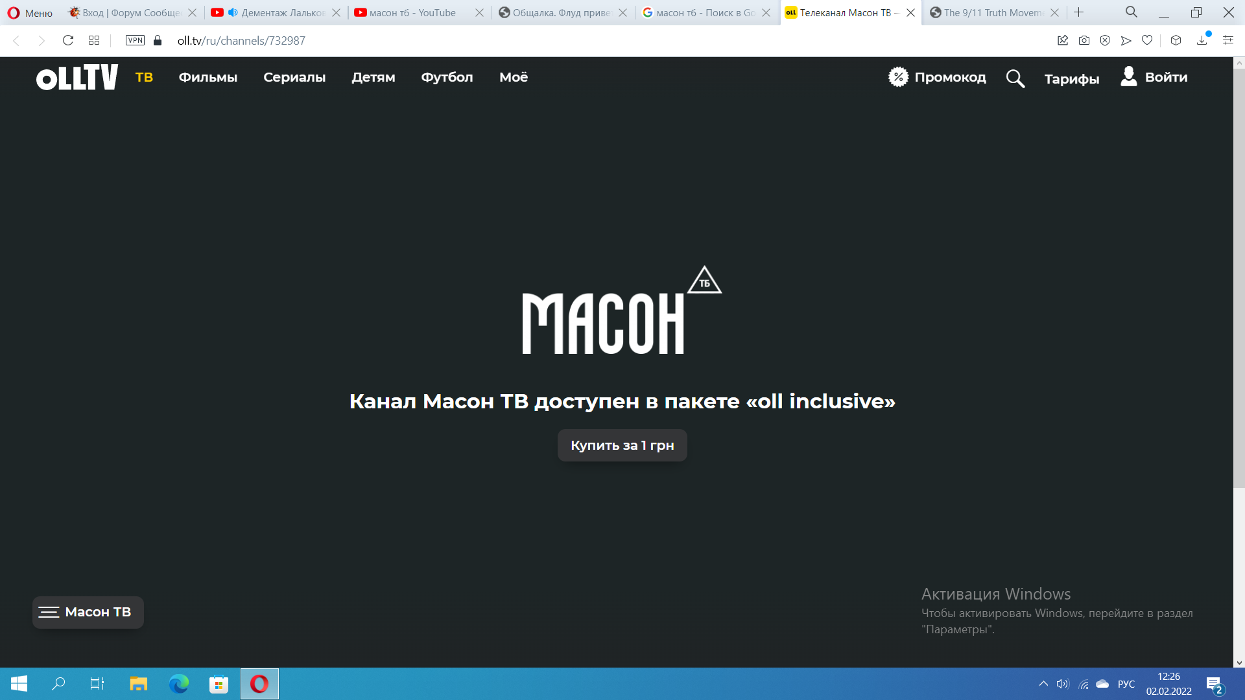1245x700 pixels.
Task: Launch Microsoft Edge from taskbar
Action: (178, 684)
